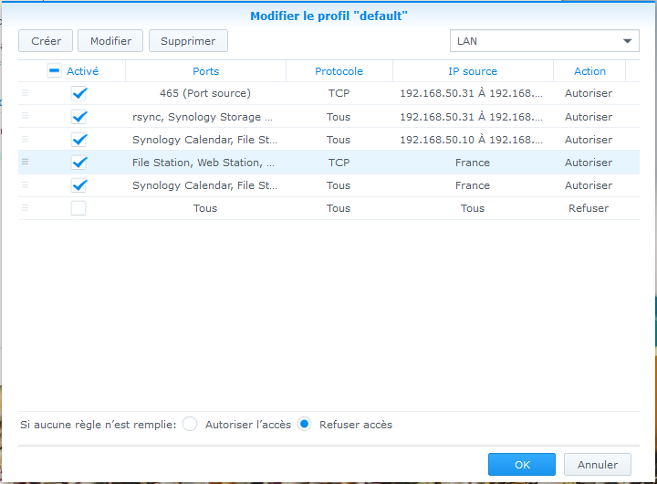Click the Supprimer button
The height and width of the screenshot is (484, 657).
click(188, 41)
